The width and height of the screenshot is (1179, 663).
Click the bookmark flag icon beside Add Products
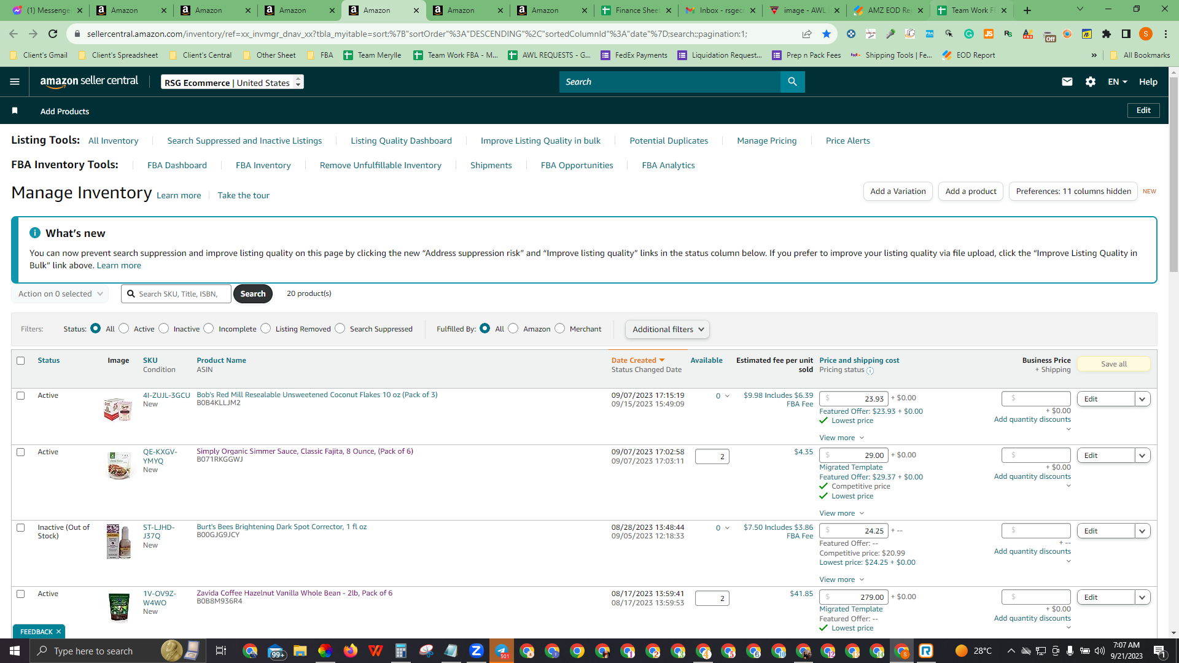(x=15, y=111)
